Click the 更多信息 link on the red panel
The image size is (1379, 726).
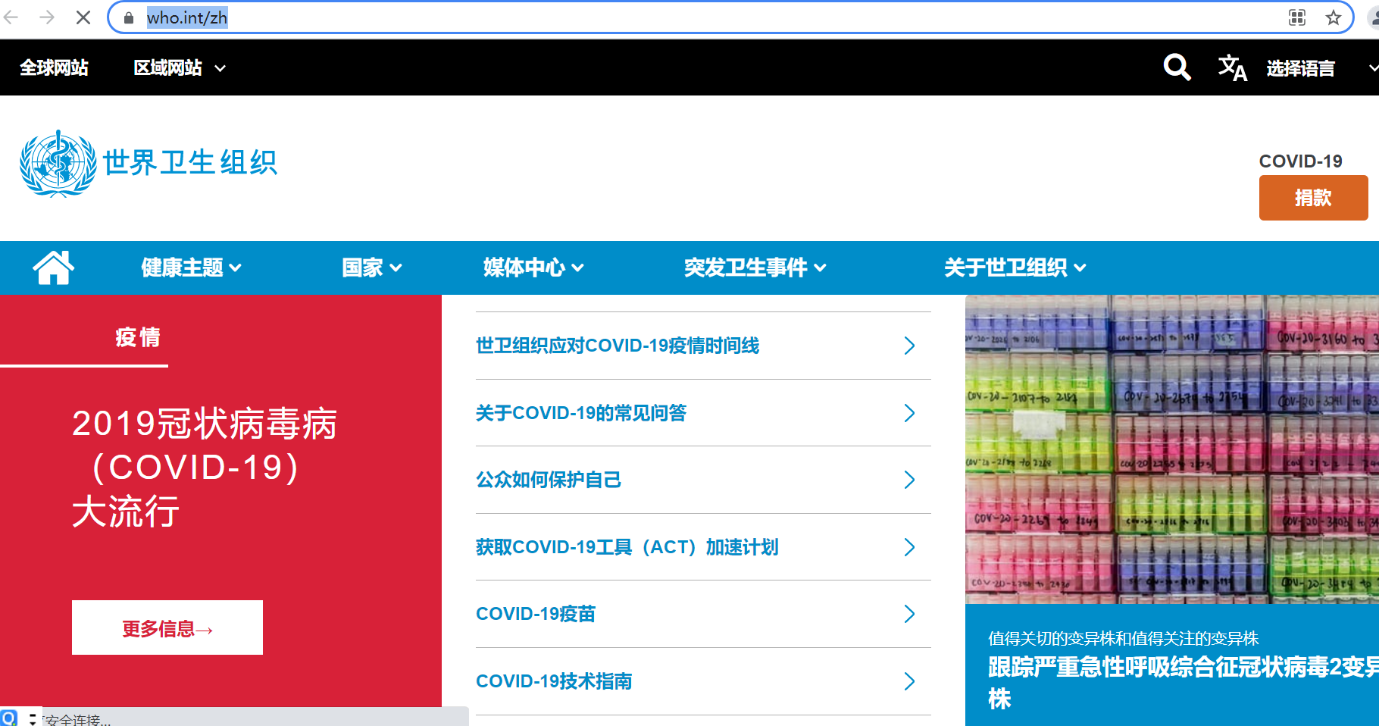167,627
